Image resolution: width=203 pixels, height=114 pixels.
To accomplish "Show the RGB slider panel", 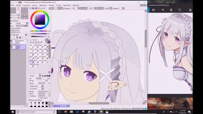I will 33,8.
